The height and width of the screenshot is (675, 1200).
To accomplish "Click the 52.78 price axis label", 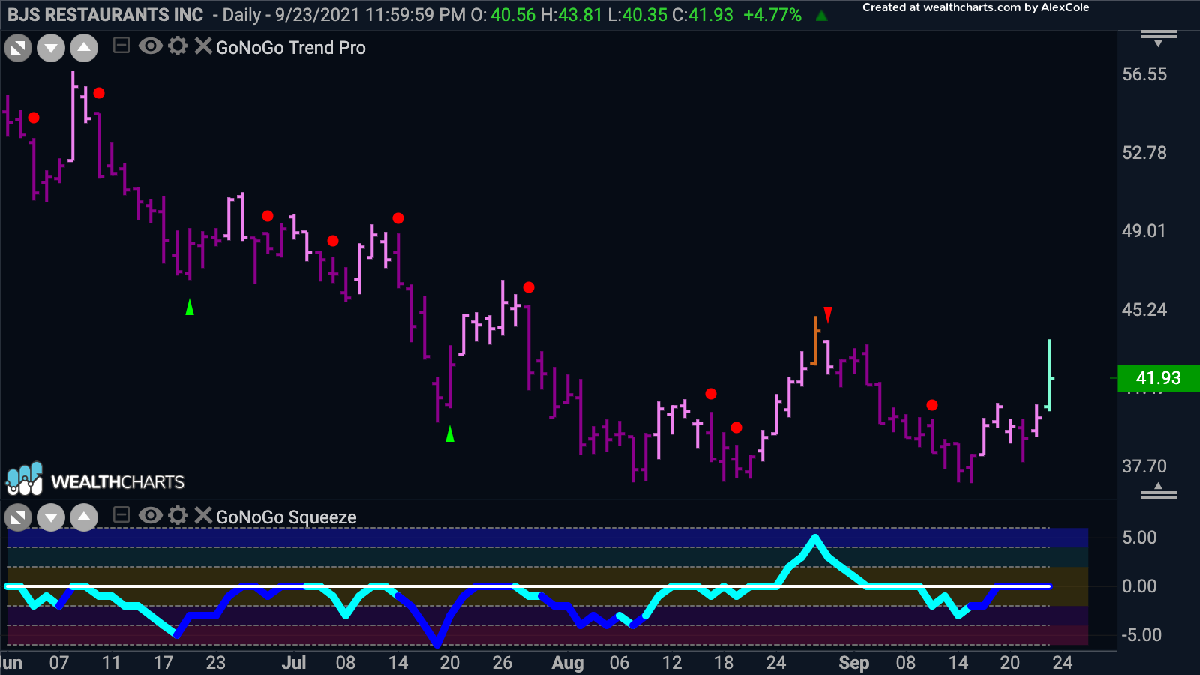I will click(1144, 153).
